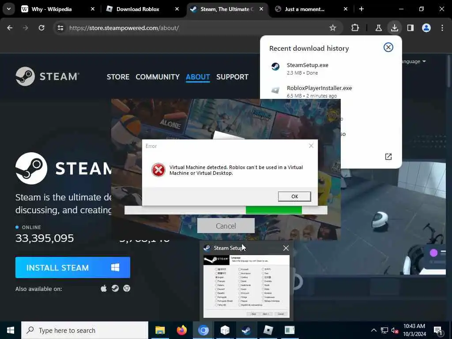Go forward in browser history
Screen dimensions: 452x339
(26, 28)
